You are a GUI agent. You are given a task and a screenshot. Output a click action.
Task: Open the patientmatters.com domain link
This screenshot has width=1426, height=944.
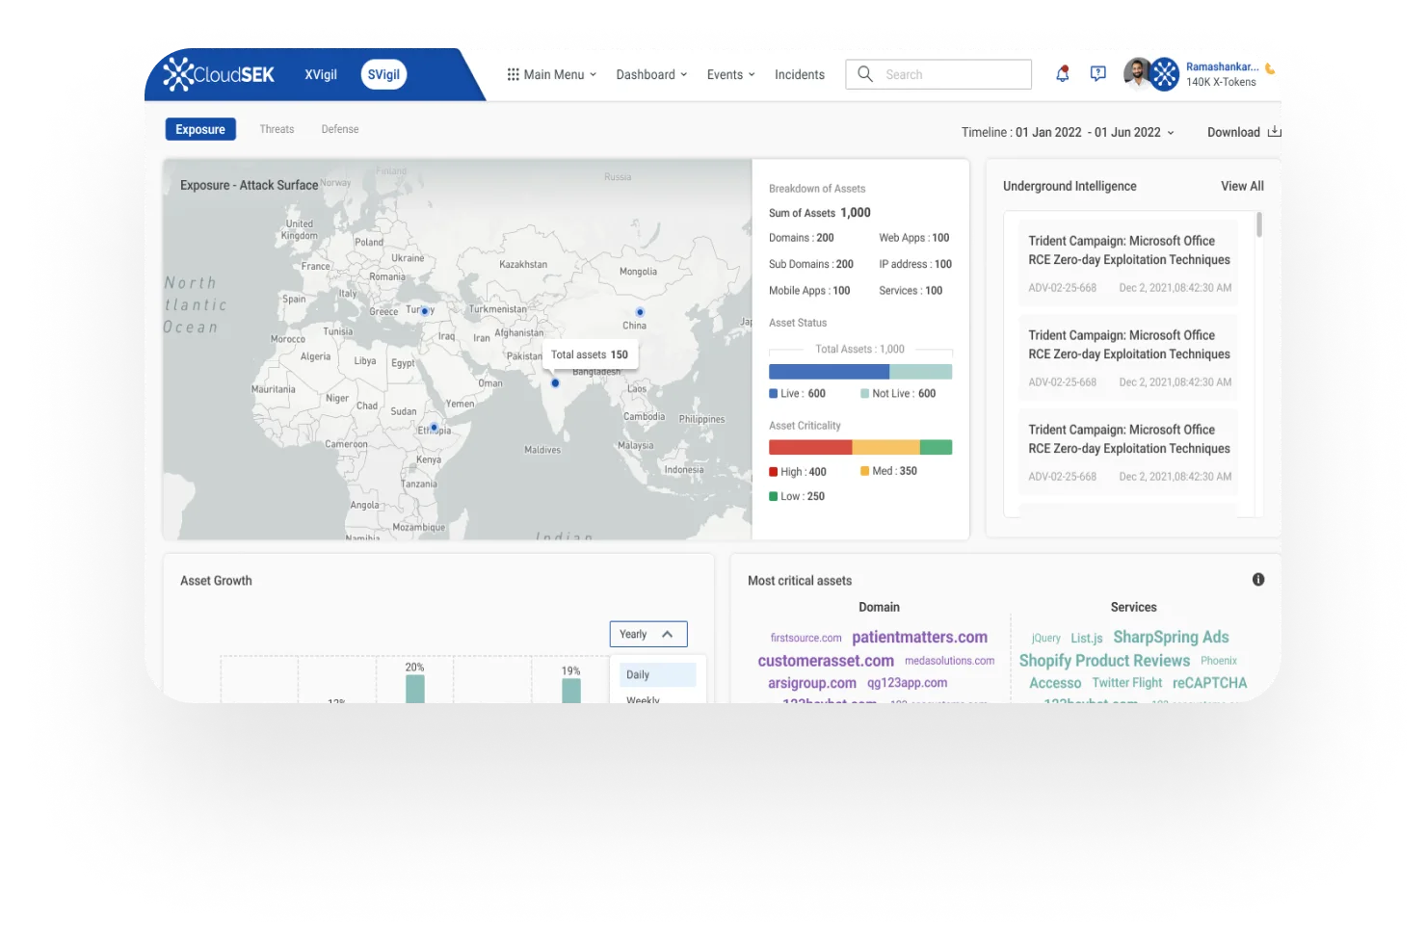(919, 637)
